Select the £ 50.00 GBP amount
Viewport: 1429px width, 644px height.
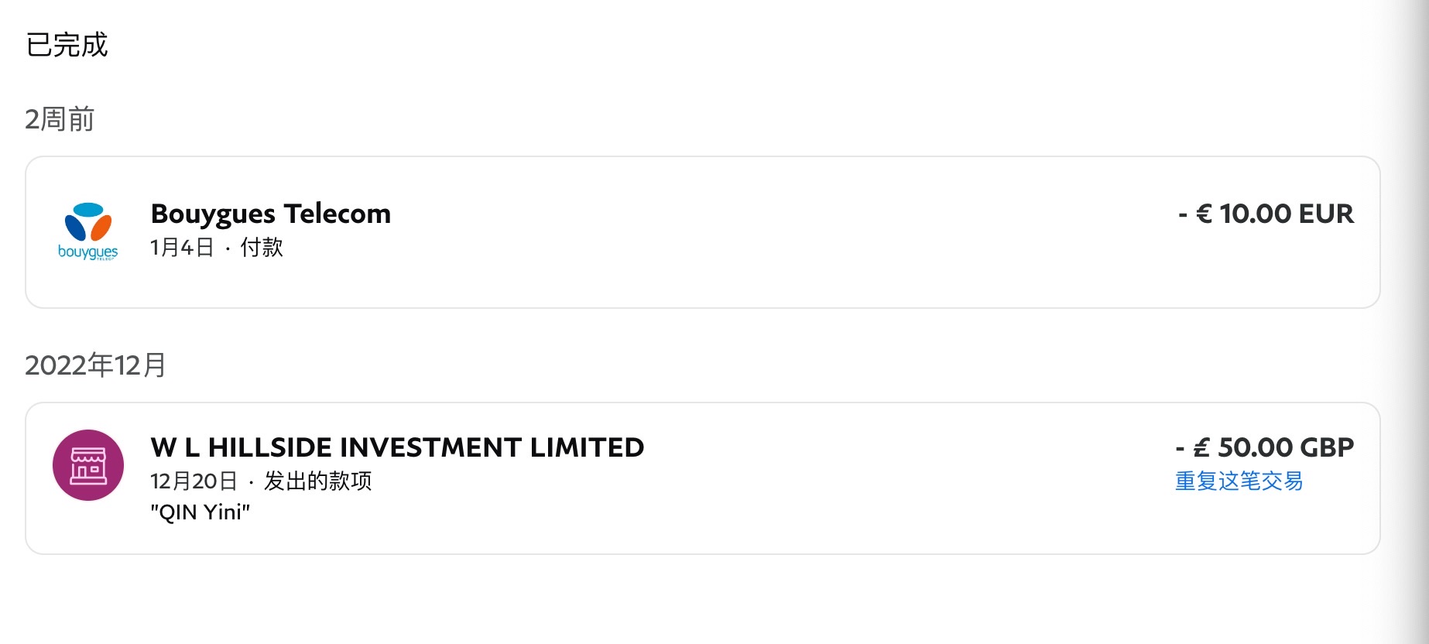[1264, 447]
